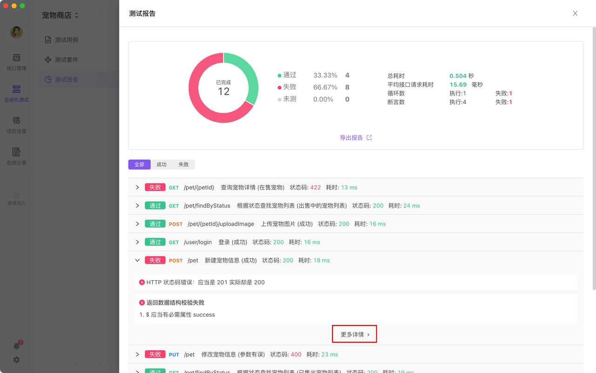Select 测试报告 in the sidebar menu

pyautogui.click(x=67, y=79)
